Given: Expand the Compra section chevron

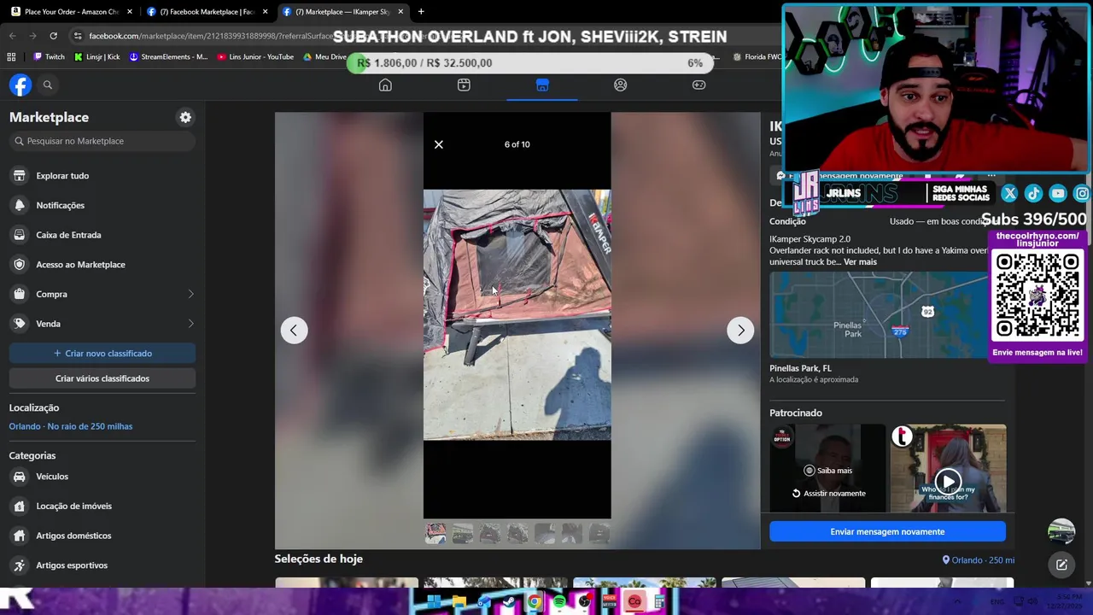Looking at the screenshot, I should (x=190, y=294).
